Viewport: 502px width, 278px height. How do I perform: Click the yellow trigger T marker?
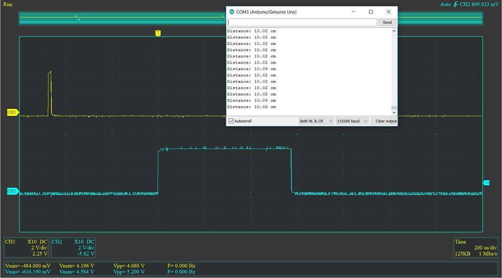158,33
